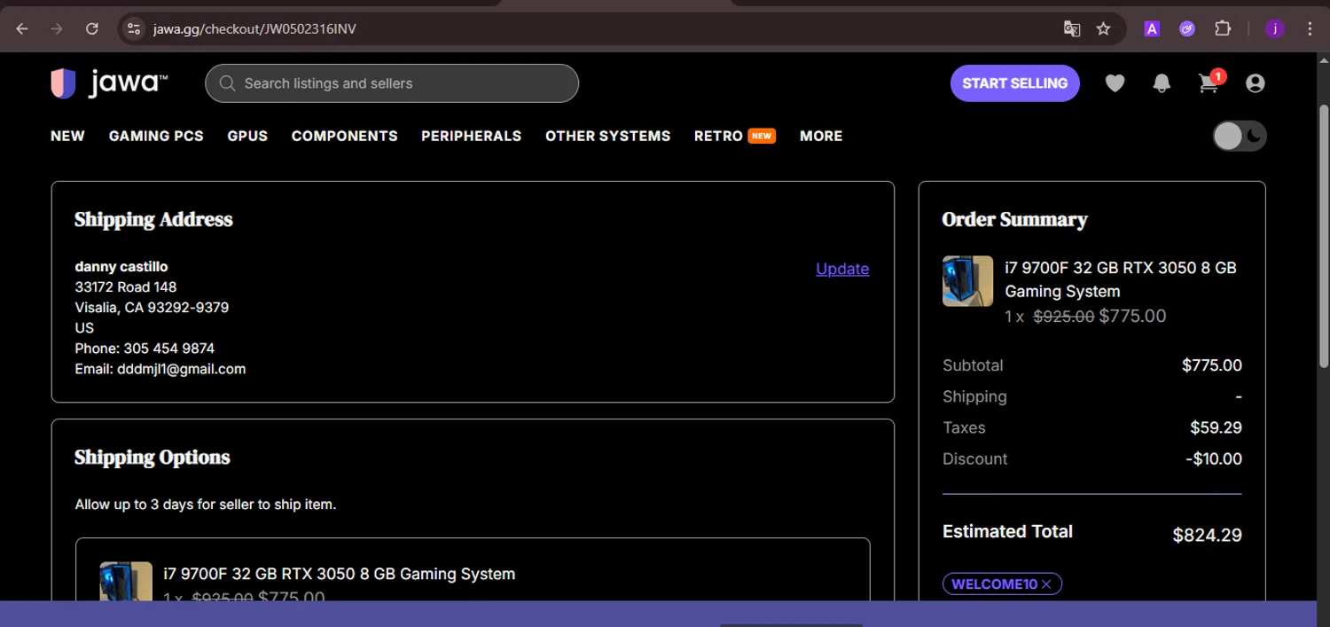Image resolution: width=1330 pixels, height=627 pixels.
Task: Click the search listings and sellers field
Action: [x=392, y=83]
